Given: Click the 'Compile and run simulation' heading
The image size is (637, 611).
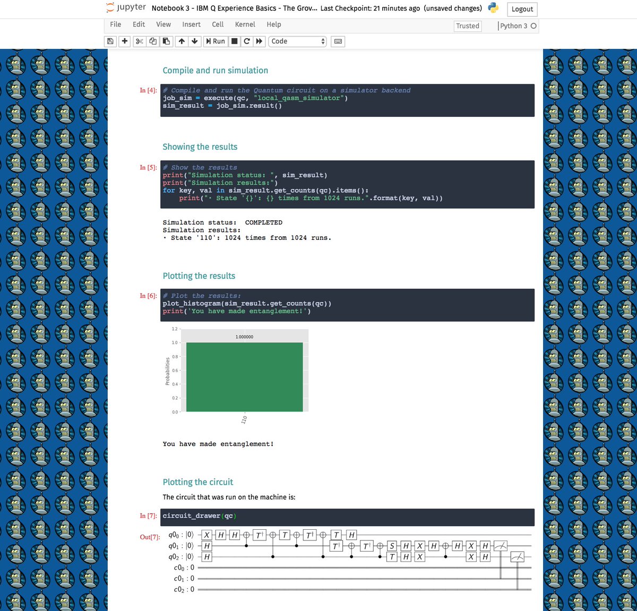Looking at the screenshot, I should point(215,71).
